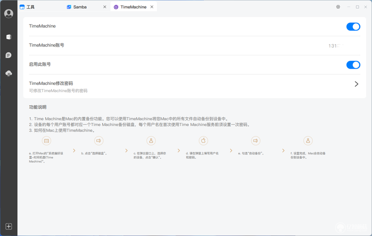Click step b text 点击选择磁盘
372x236 pixels.
click(94, 153)
